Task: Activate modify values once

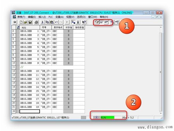Action: pyautogui.click(x=117, y=22)
